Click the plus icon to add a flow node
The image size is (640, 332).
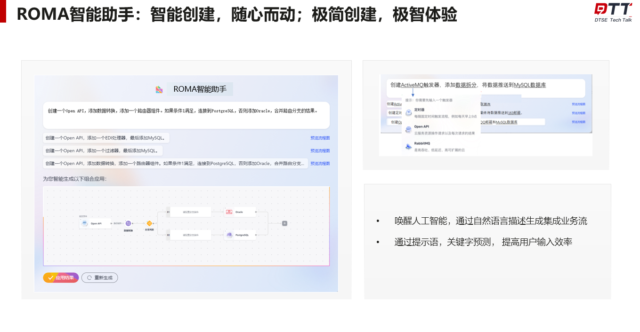tap(284, 223)
